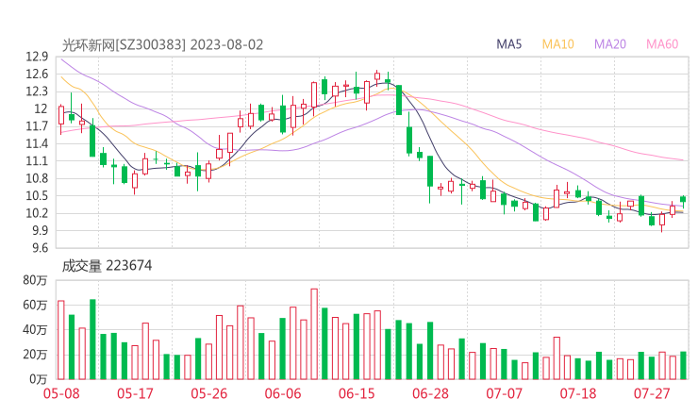Click the 11.4 price axis label
Screen dimensions: 698x415
[37, 143]
